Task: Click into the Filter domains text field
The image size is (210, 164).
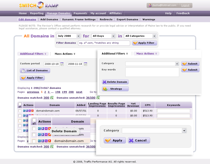Action: 104,43
